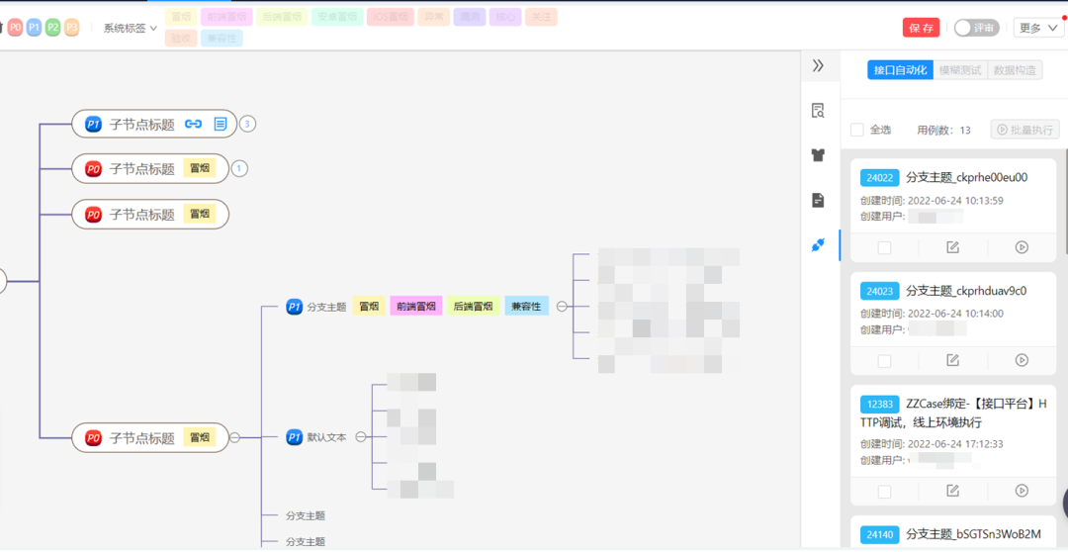1068x552 pixels.
Task: Click the 用例数: 13 count text
Action: (x=944, y=131)
